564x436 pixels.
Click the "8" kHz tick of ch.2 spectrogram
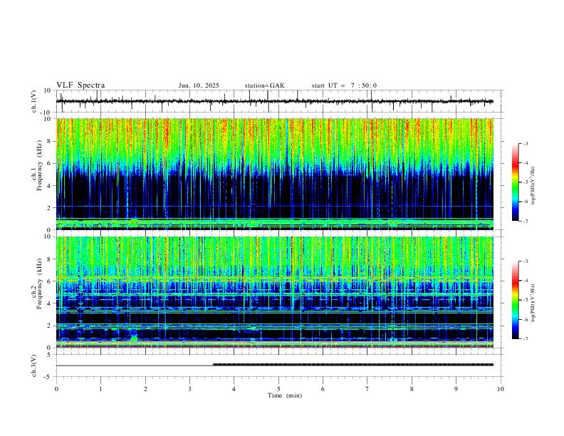49,259
